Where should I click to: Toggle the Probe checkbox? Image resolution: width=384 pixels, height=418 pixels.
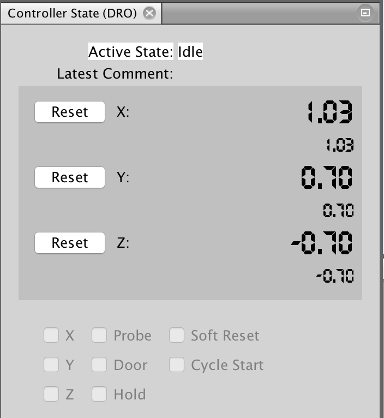coord(99,335)
